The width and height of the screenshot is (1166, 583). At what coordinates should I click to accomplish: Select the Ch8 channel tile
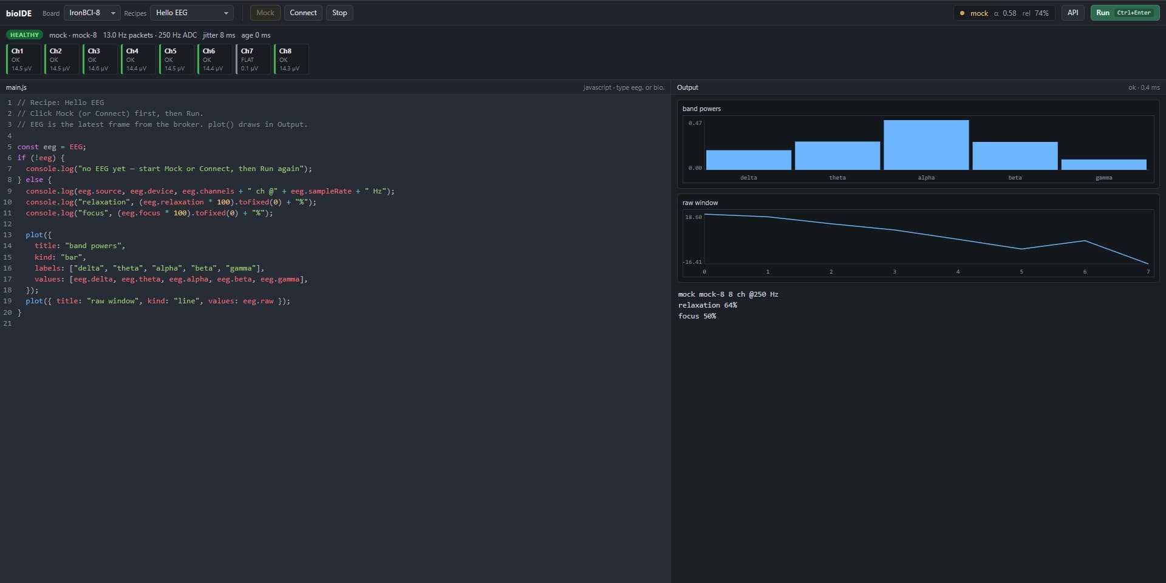click(x=291, y=59)
